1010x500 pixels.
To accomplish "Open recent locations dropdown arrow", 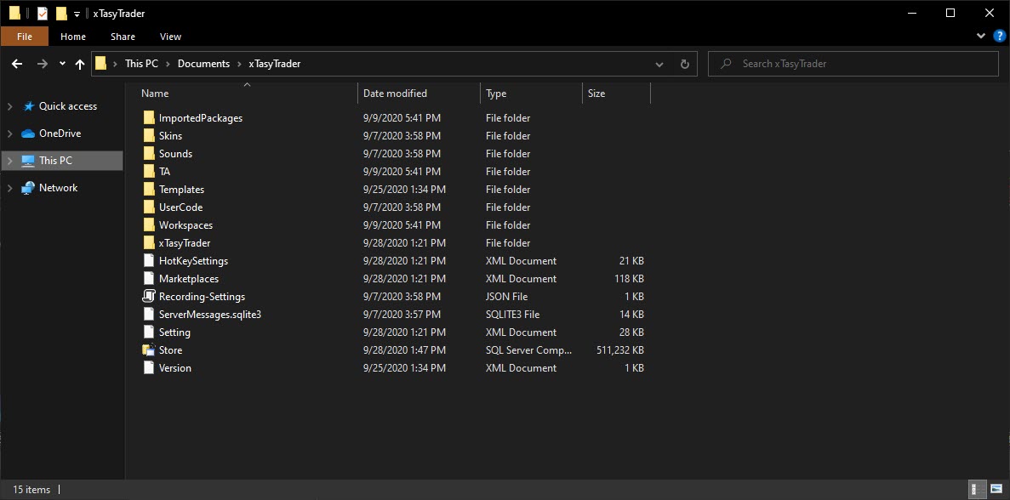I will click(x=62, y=64).
